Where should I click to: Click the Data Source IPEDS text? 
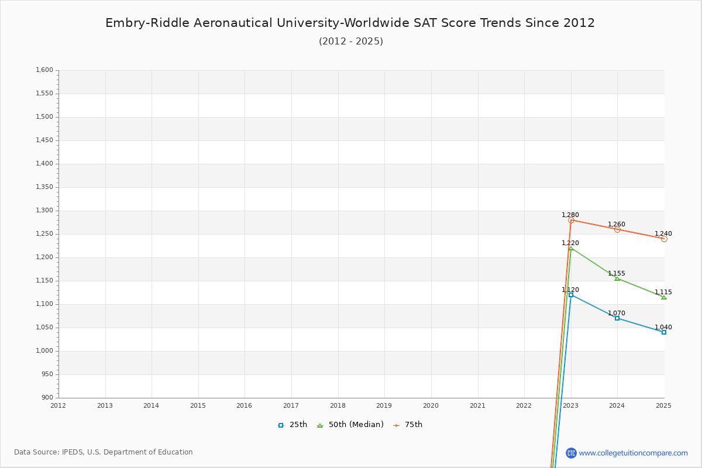[x=104, y=452]
